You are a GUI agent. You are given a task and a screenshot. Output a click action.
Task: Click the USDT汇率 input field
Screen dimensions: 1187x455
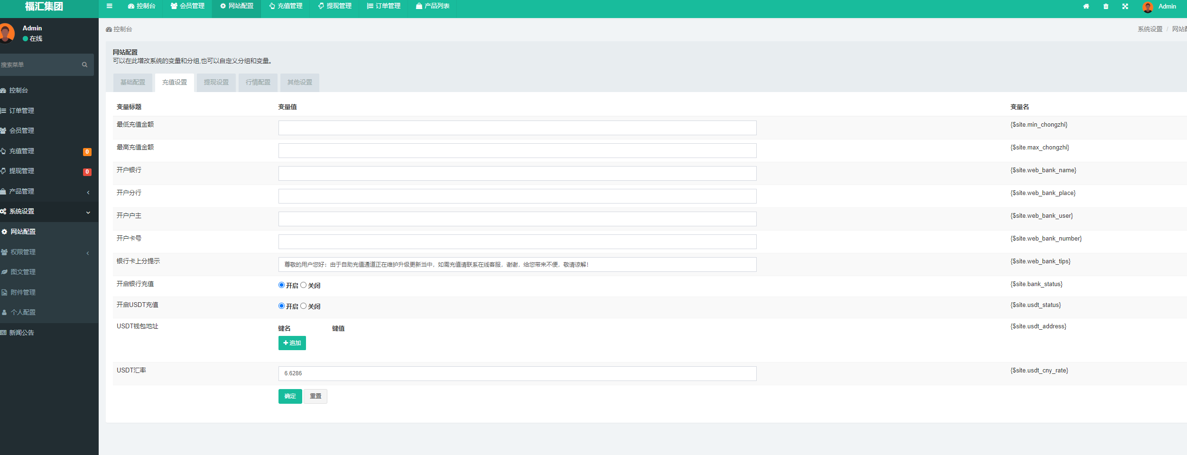[517, 374]
